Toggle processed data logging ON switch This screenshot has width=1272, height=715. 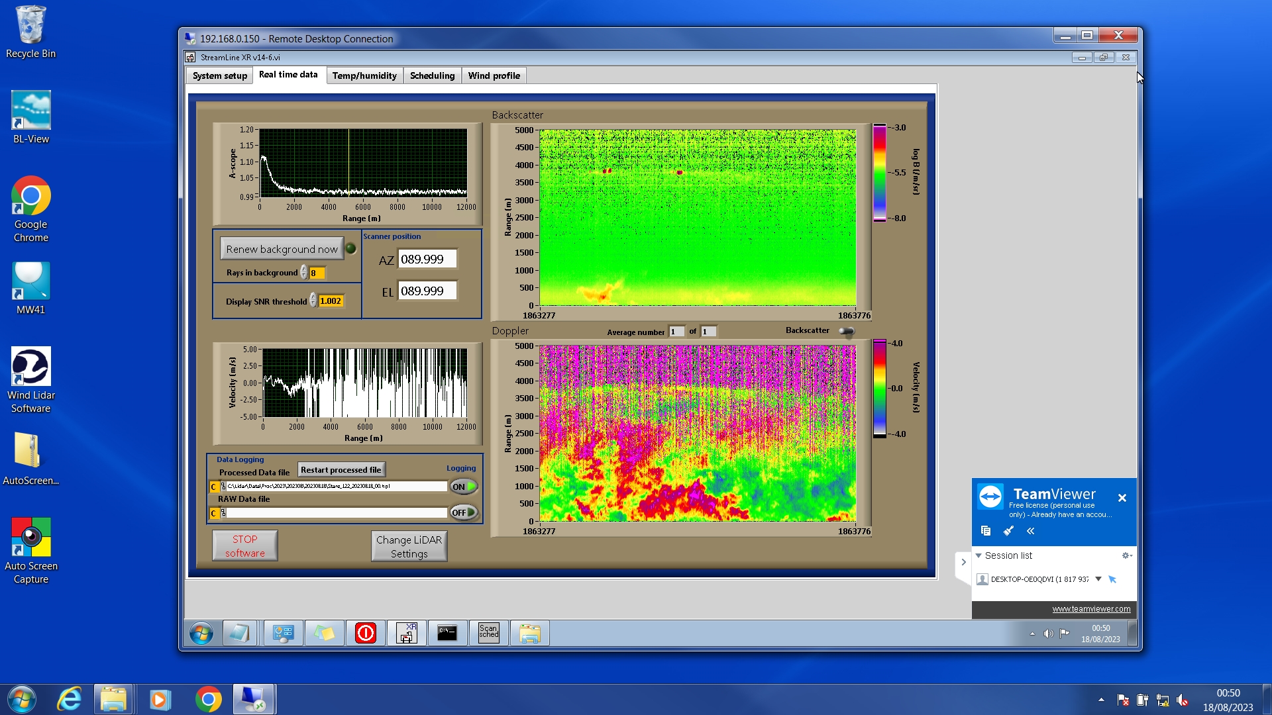click(x=464, y=487)
